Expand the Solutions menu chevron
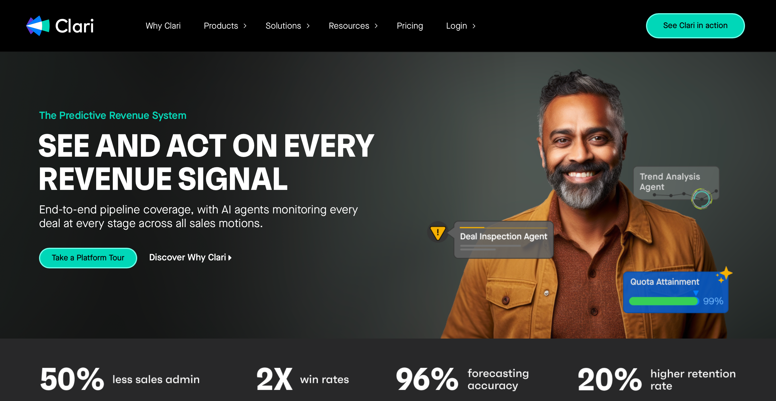776x401 pixels. (308, 26)
